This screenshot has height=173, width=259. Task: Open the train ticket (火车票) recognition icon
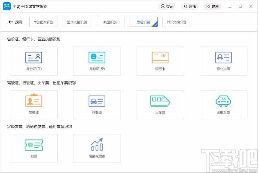click(160, 101)
